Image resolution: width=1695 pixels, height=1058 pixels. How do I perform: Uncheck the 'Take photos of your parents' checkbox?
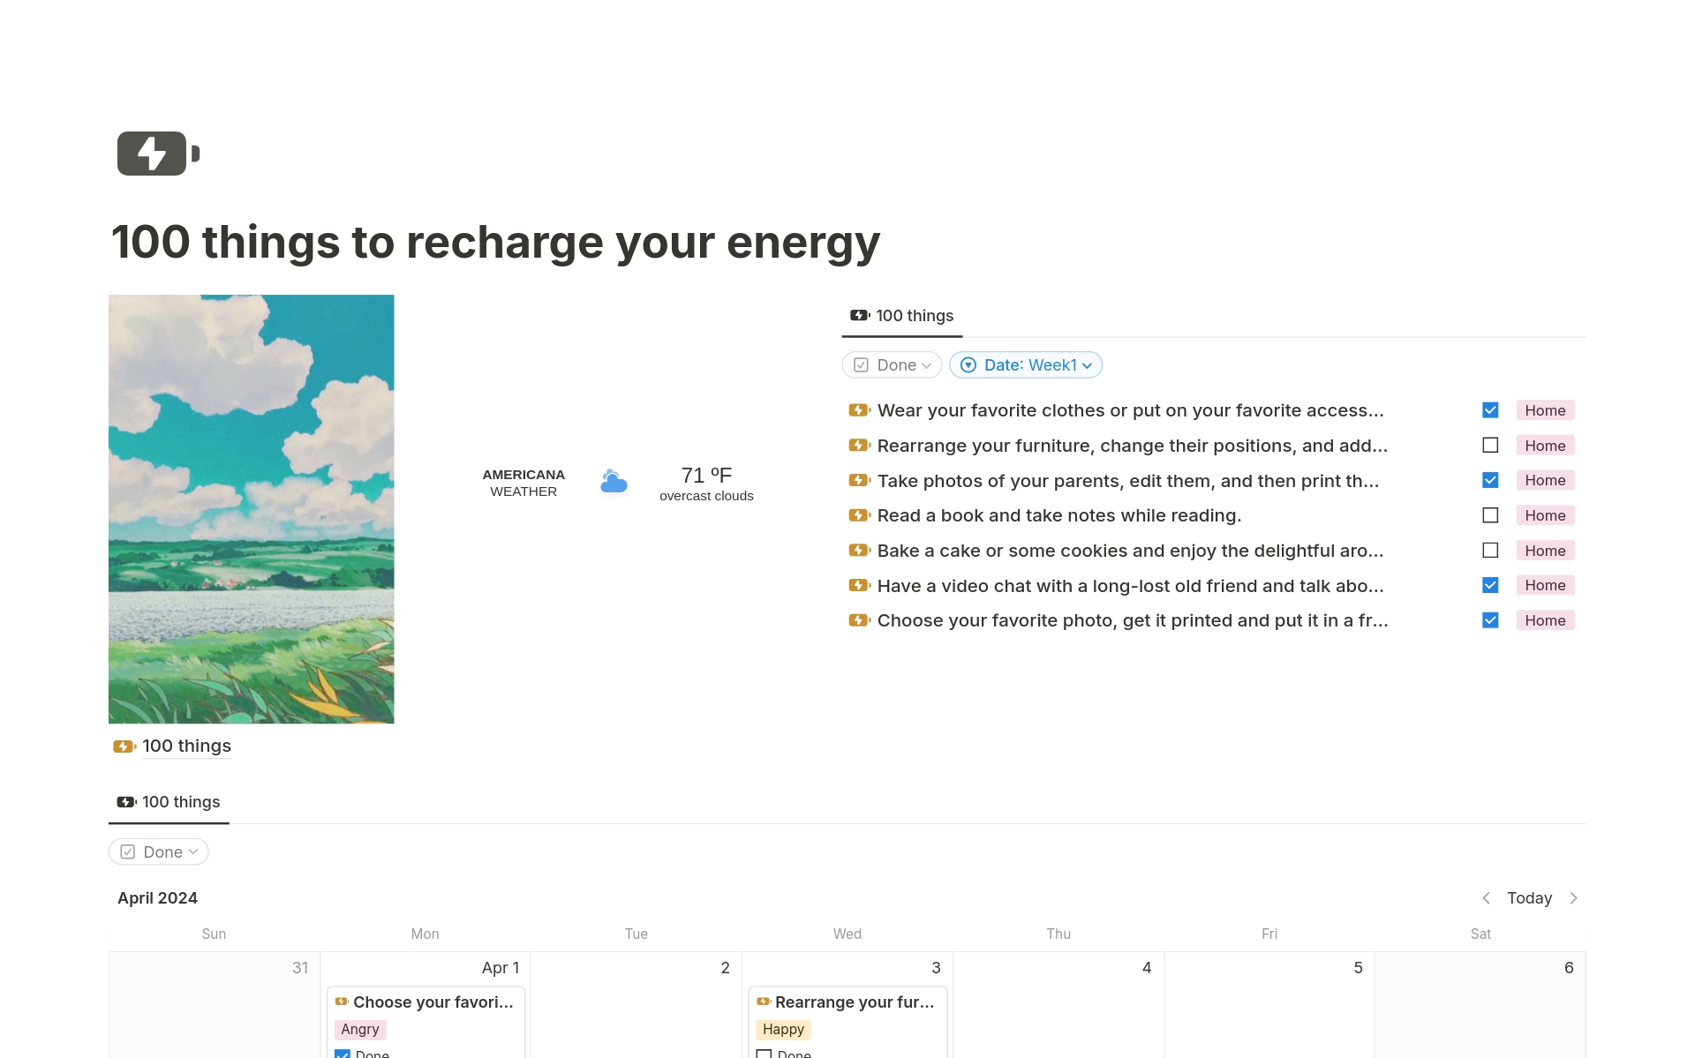tap(1490, 480)
